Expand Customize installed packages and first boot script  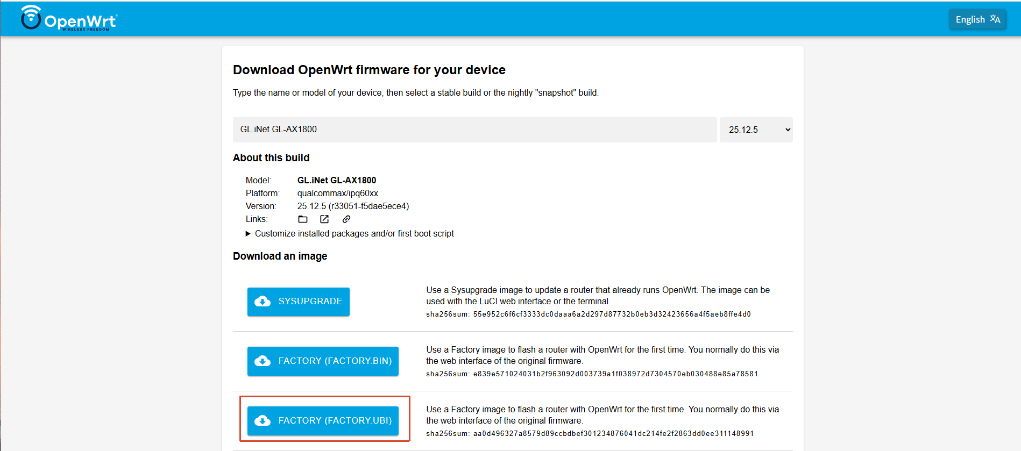(x=350, y=233)
